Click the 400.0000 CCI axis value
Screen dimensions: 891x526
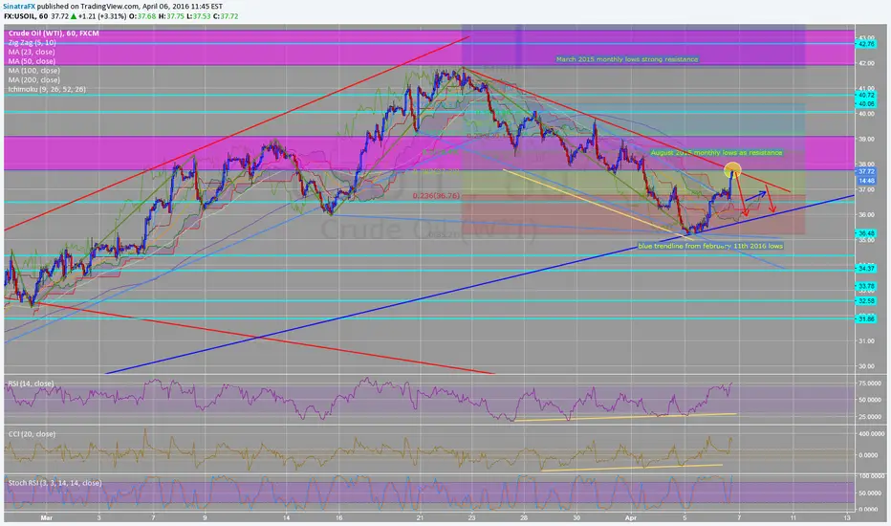tap(870, 434)
